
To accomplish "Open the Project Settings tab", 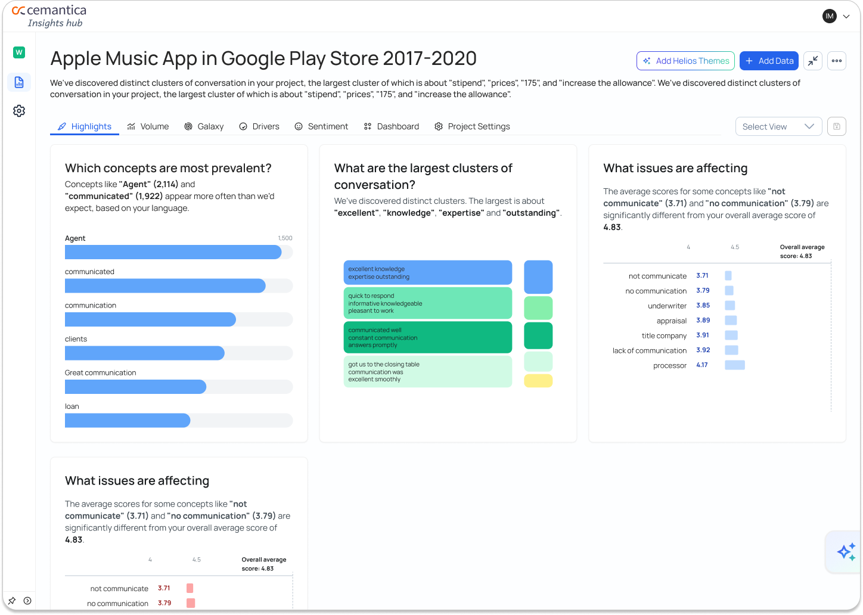I will (x=472, y=126).
